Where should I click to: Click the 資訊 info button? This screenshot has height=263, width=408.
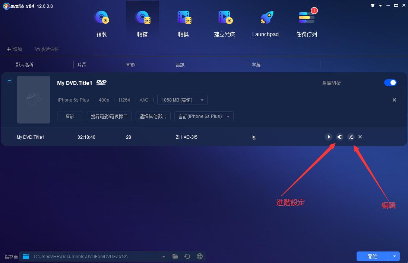70,116
